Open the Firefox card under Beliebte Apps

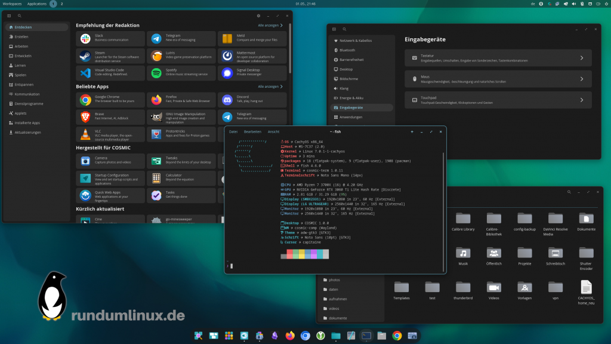coord(181,100)
